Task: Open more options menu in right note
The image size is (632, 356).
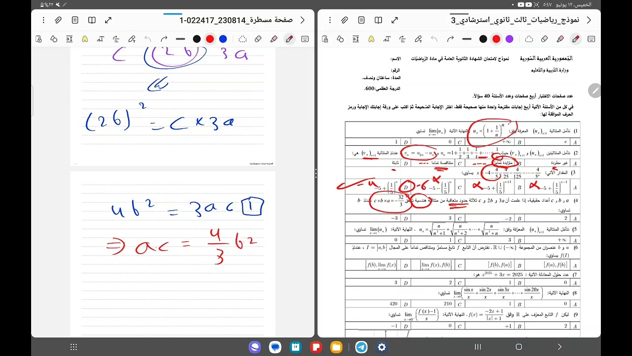Action: pos(330,20)
